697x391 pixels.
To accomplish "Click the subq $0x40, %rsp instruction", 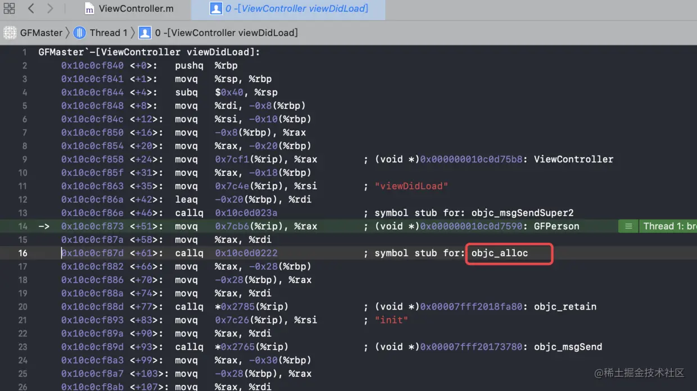I will [x=227, y=93].
